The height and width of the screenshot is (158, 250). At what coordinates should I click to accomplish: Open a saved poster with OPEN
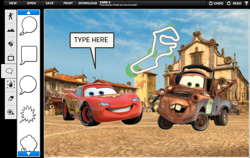pos(31,3)
